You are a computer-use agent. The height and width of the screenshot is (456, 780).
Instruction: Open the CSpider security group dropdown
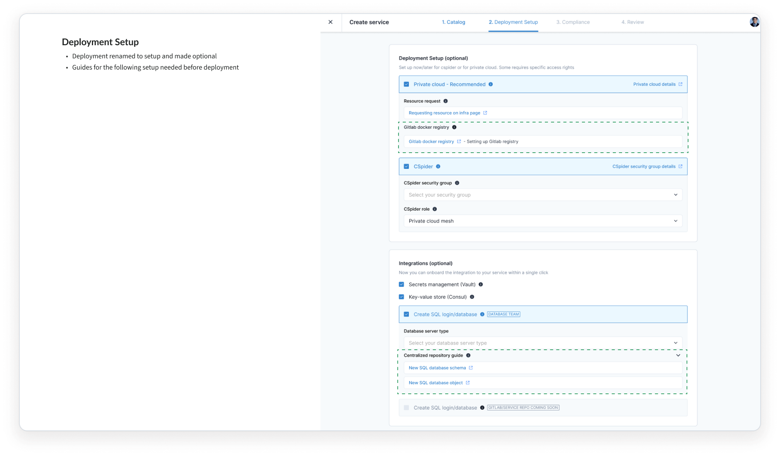click(543, 195)
